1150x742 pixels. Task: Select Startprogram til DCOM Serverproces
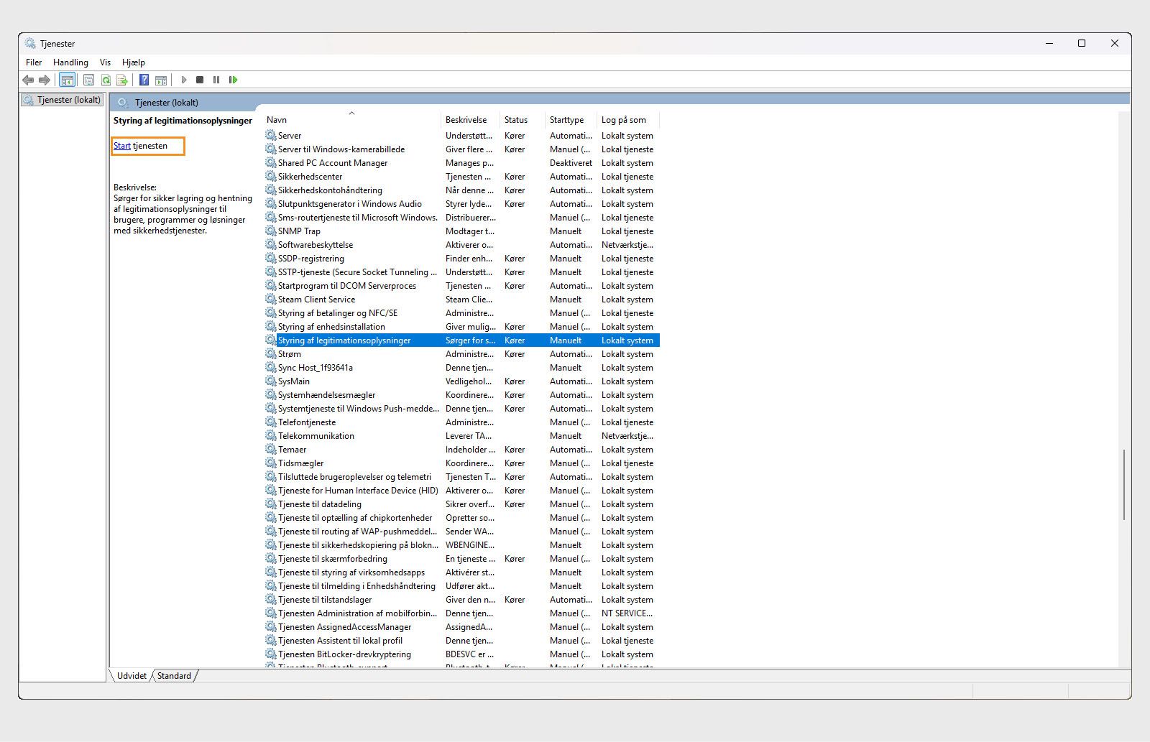462,285
